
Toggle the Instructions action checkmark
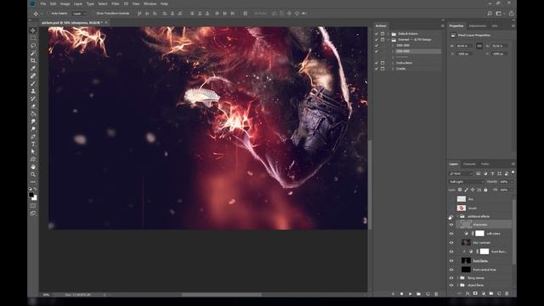[x=377, y=63]
